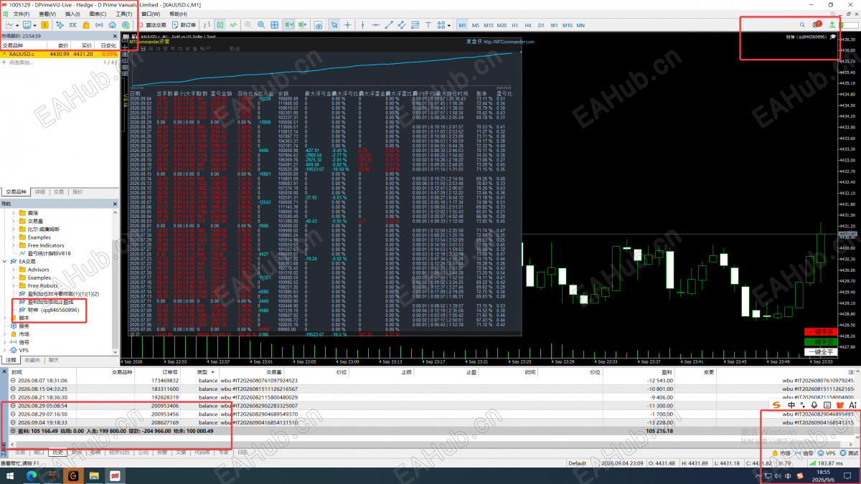Open the 工具(T) menu

pyautogui.click(x=123, y=14)
